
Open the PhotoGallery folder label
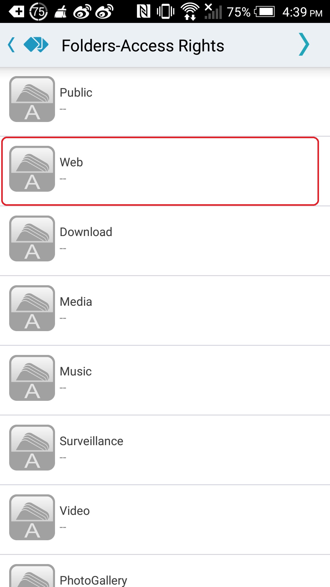tap(93, 580)
